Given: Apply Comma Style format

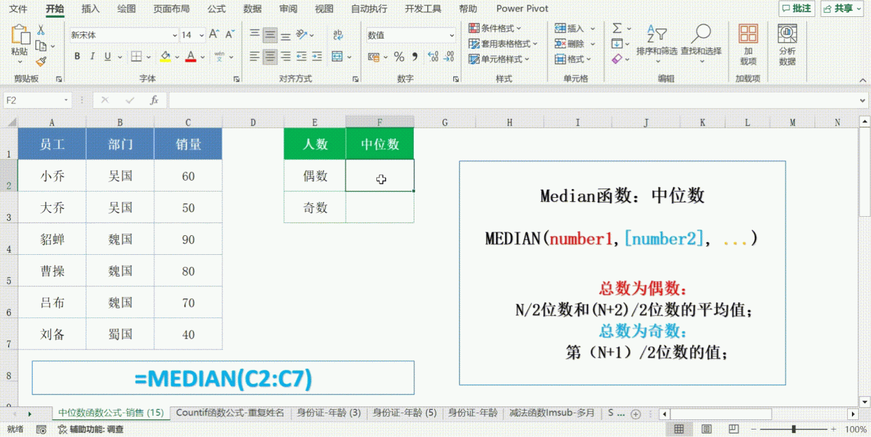Looking at the screenshot, I should (x=414, y=56).
